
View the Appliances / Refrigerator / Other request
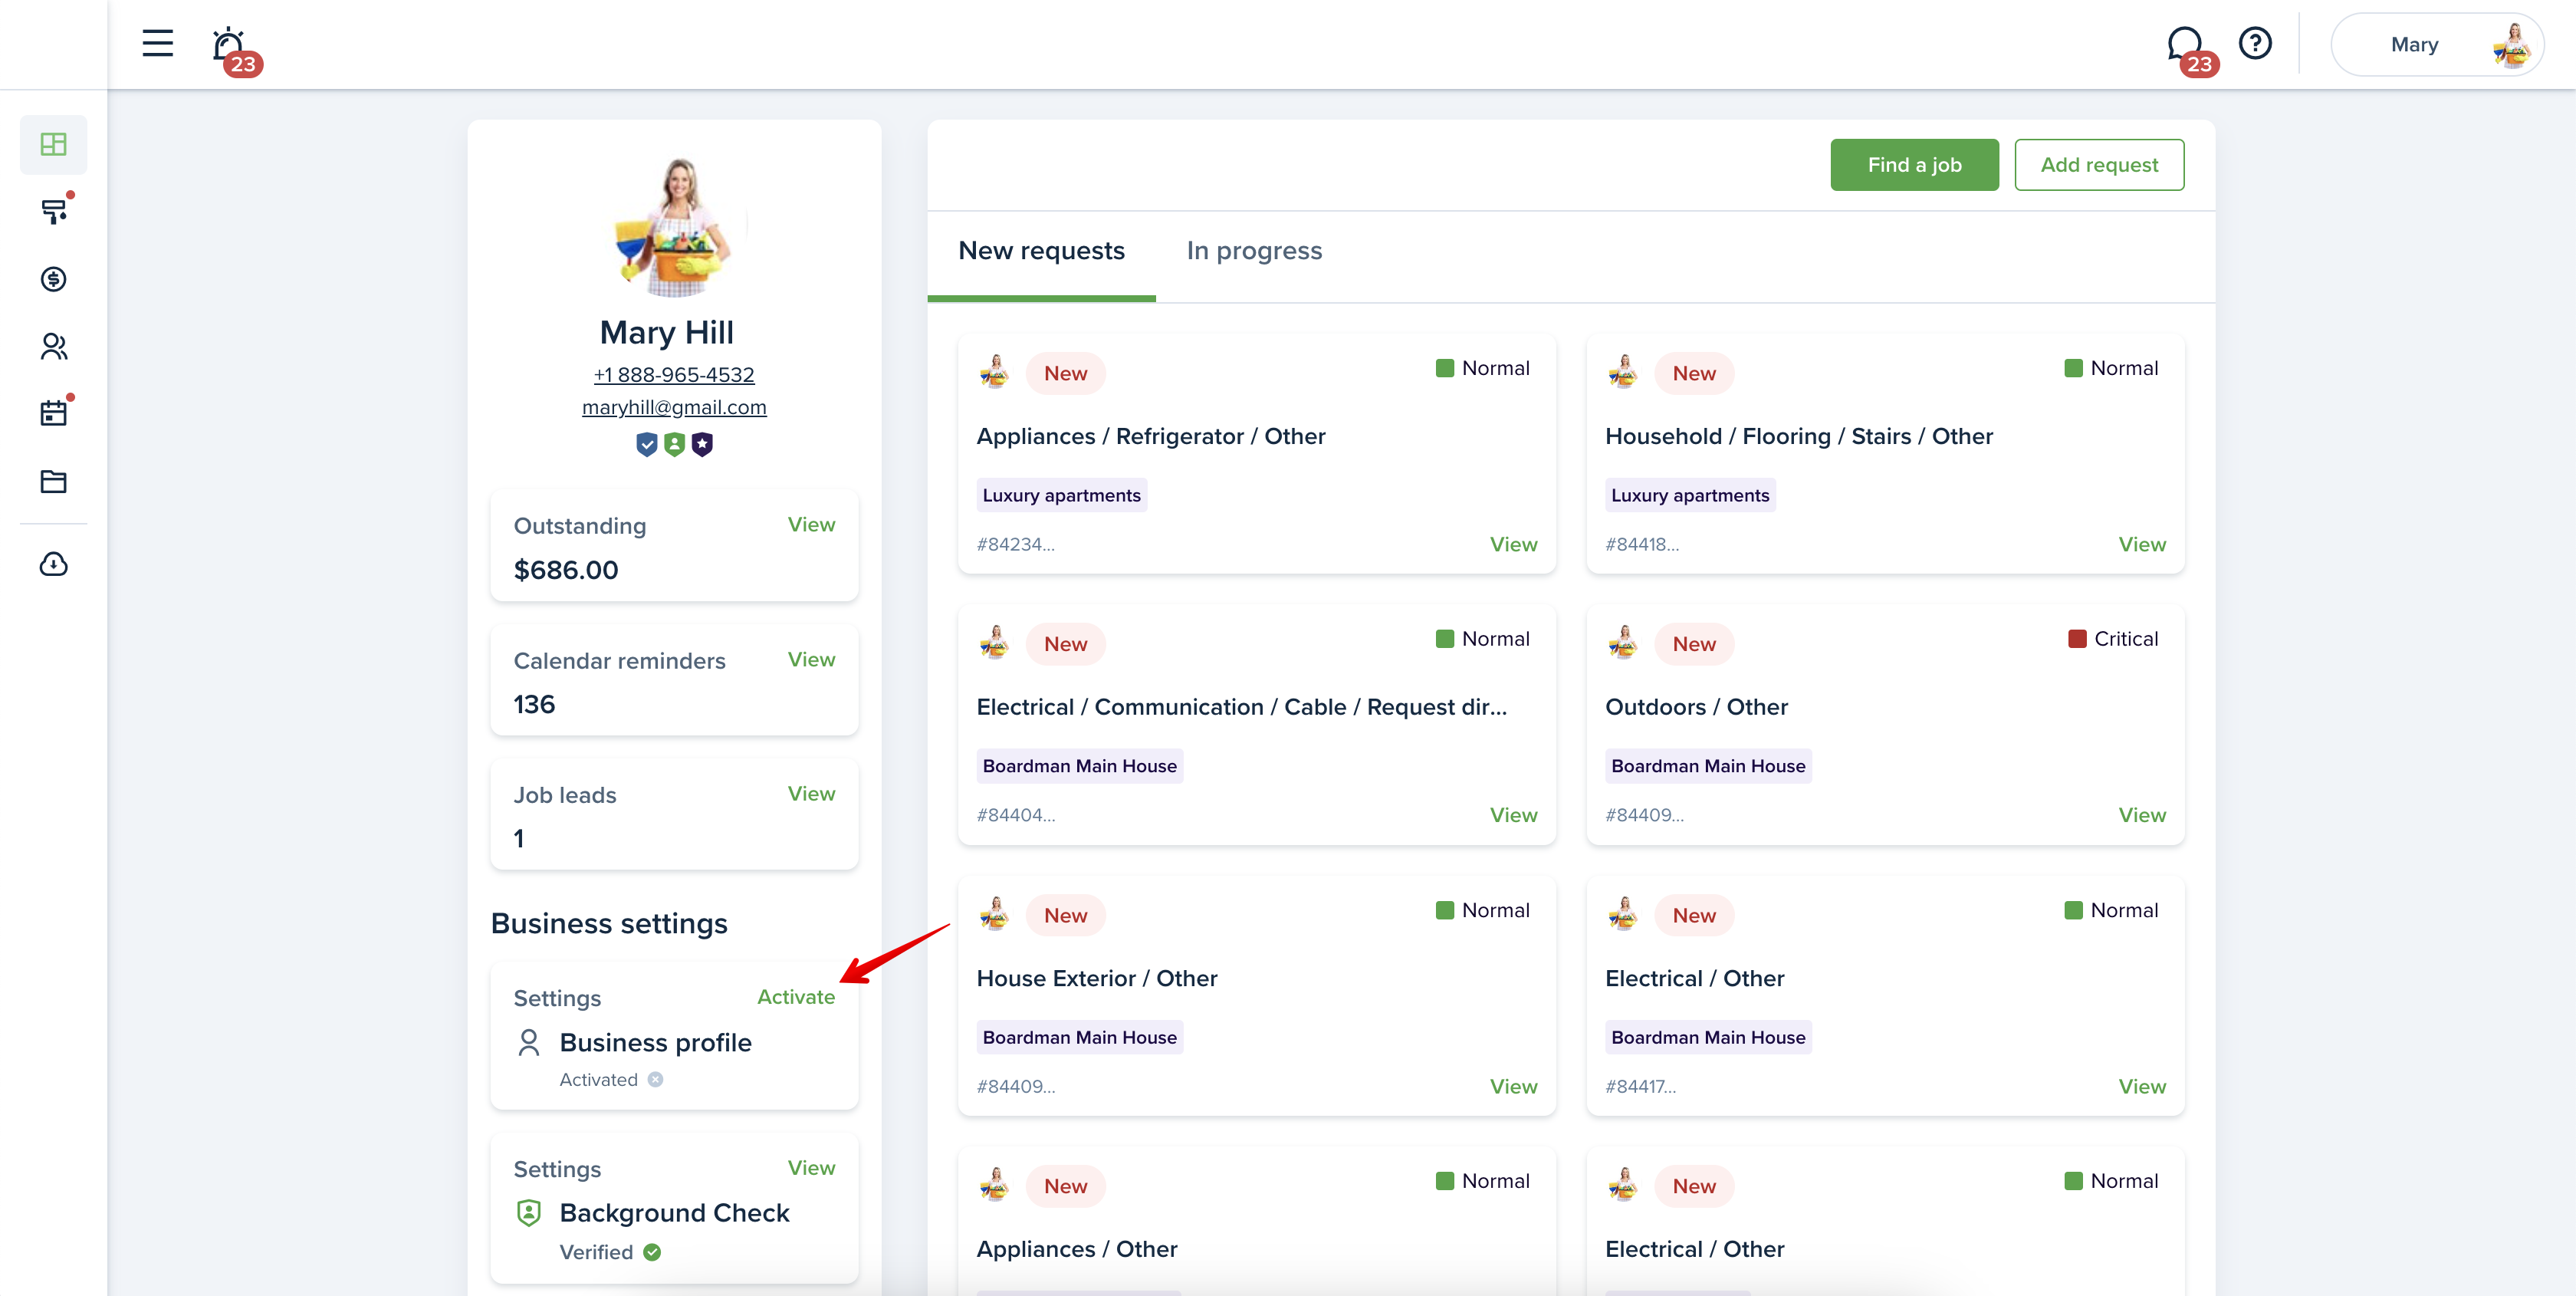coord(1513,545)
